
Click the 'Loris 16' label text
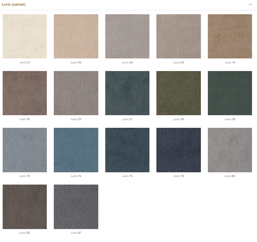pos(25,119)
